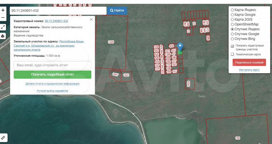This screenshot has height=144, width=272.
Task: Select Спутник Bing satellite layer
Action: (x=243, y=39)
